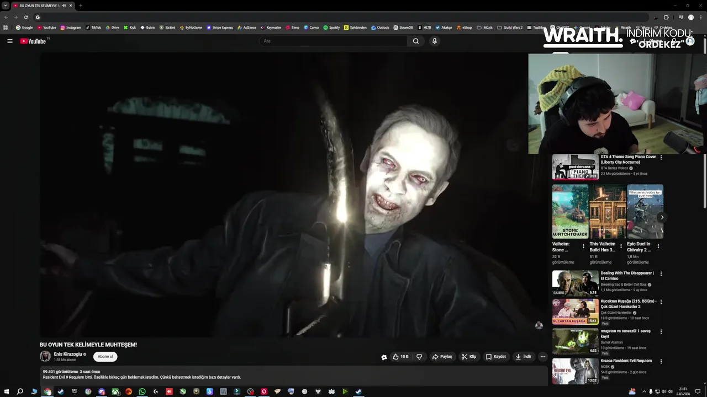Start voice search with the microphone icon

(435, 41)
